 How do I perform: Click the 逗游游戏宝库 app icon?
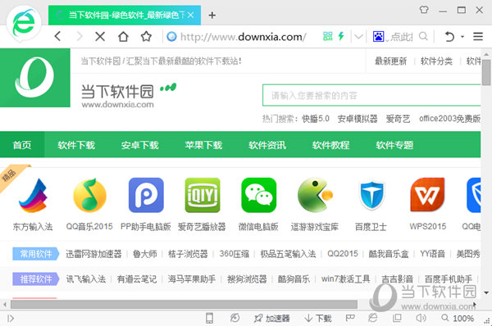(x=315, y=195)
